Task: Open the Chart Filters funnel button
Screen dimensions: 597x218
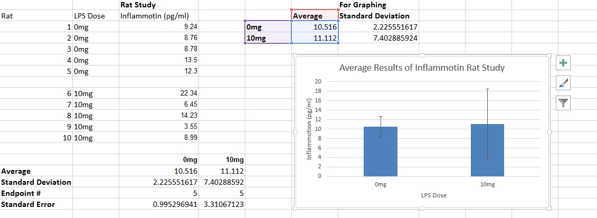Action: (563, 103)
